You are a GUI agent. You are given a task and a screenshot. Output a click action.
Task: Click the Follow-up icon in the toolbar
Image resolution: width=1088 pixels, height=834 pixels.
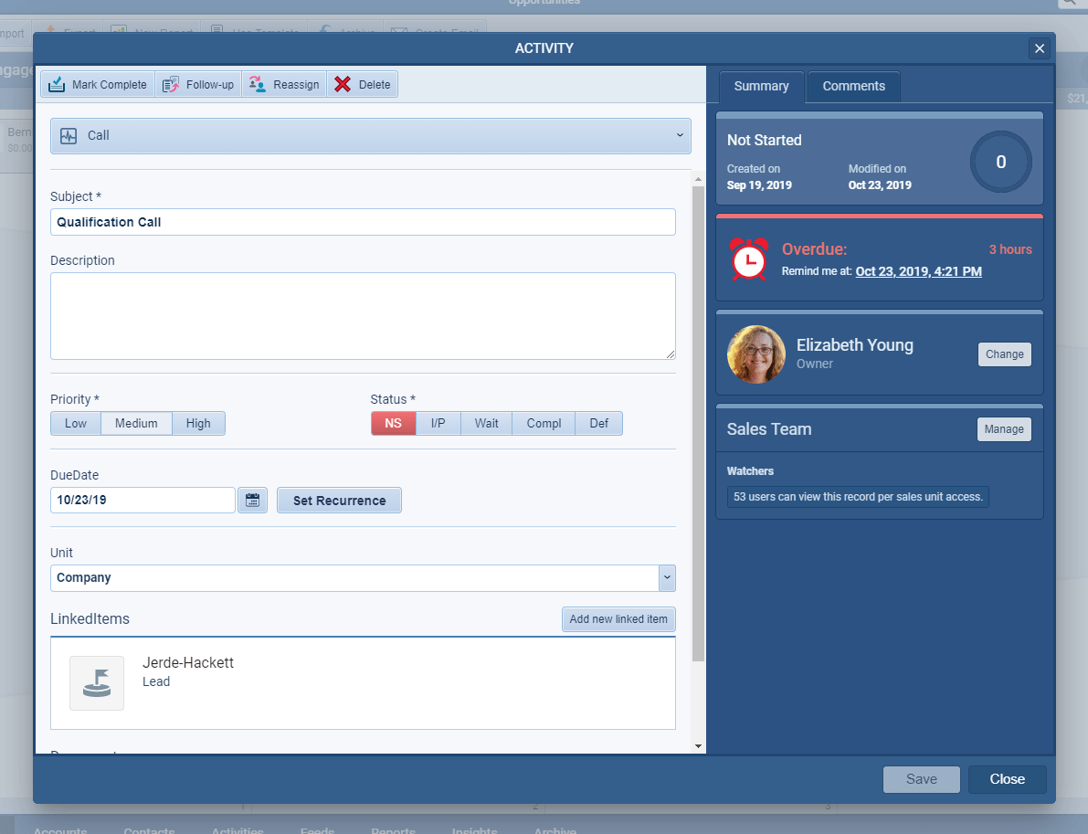[170, 83]
